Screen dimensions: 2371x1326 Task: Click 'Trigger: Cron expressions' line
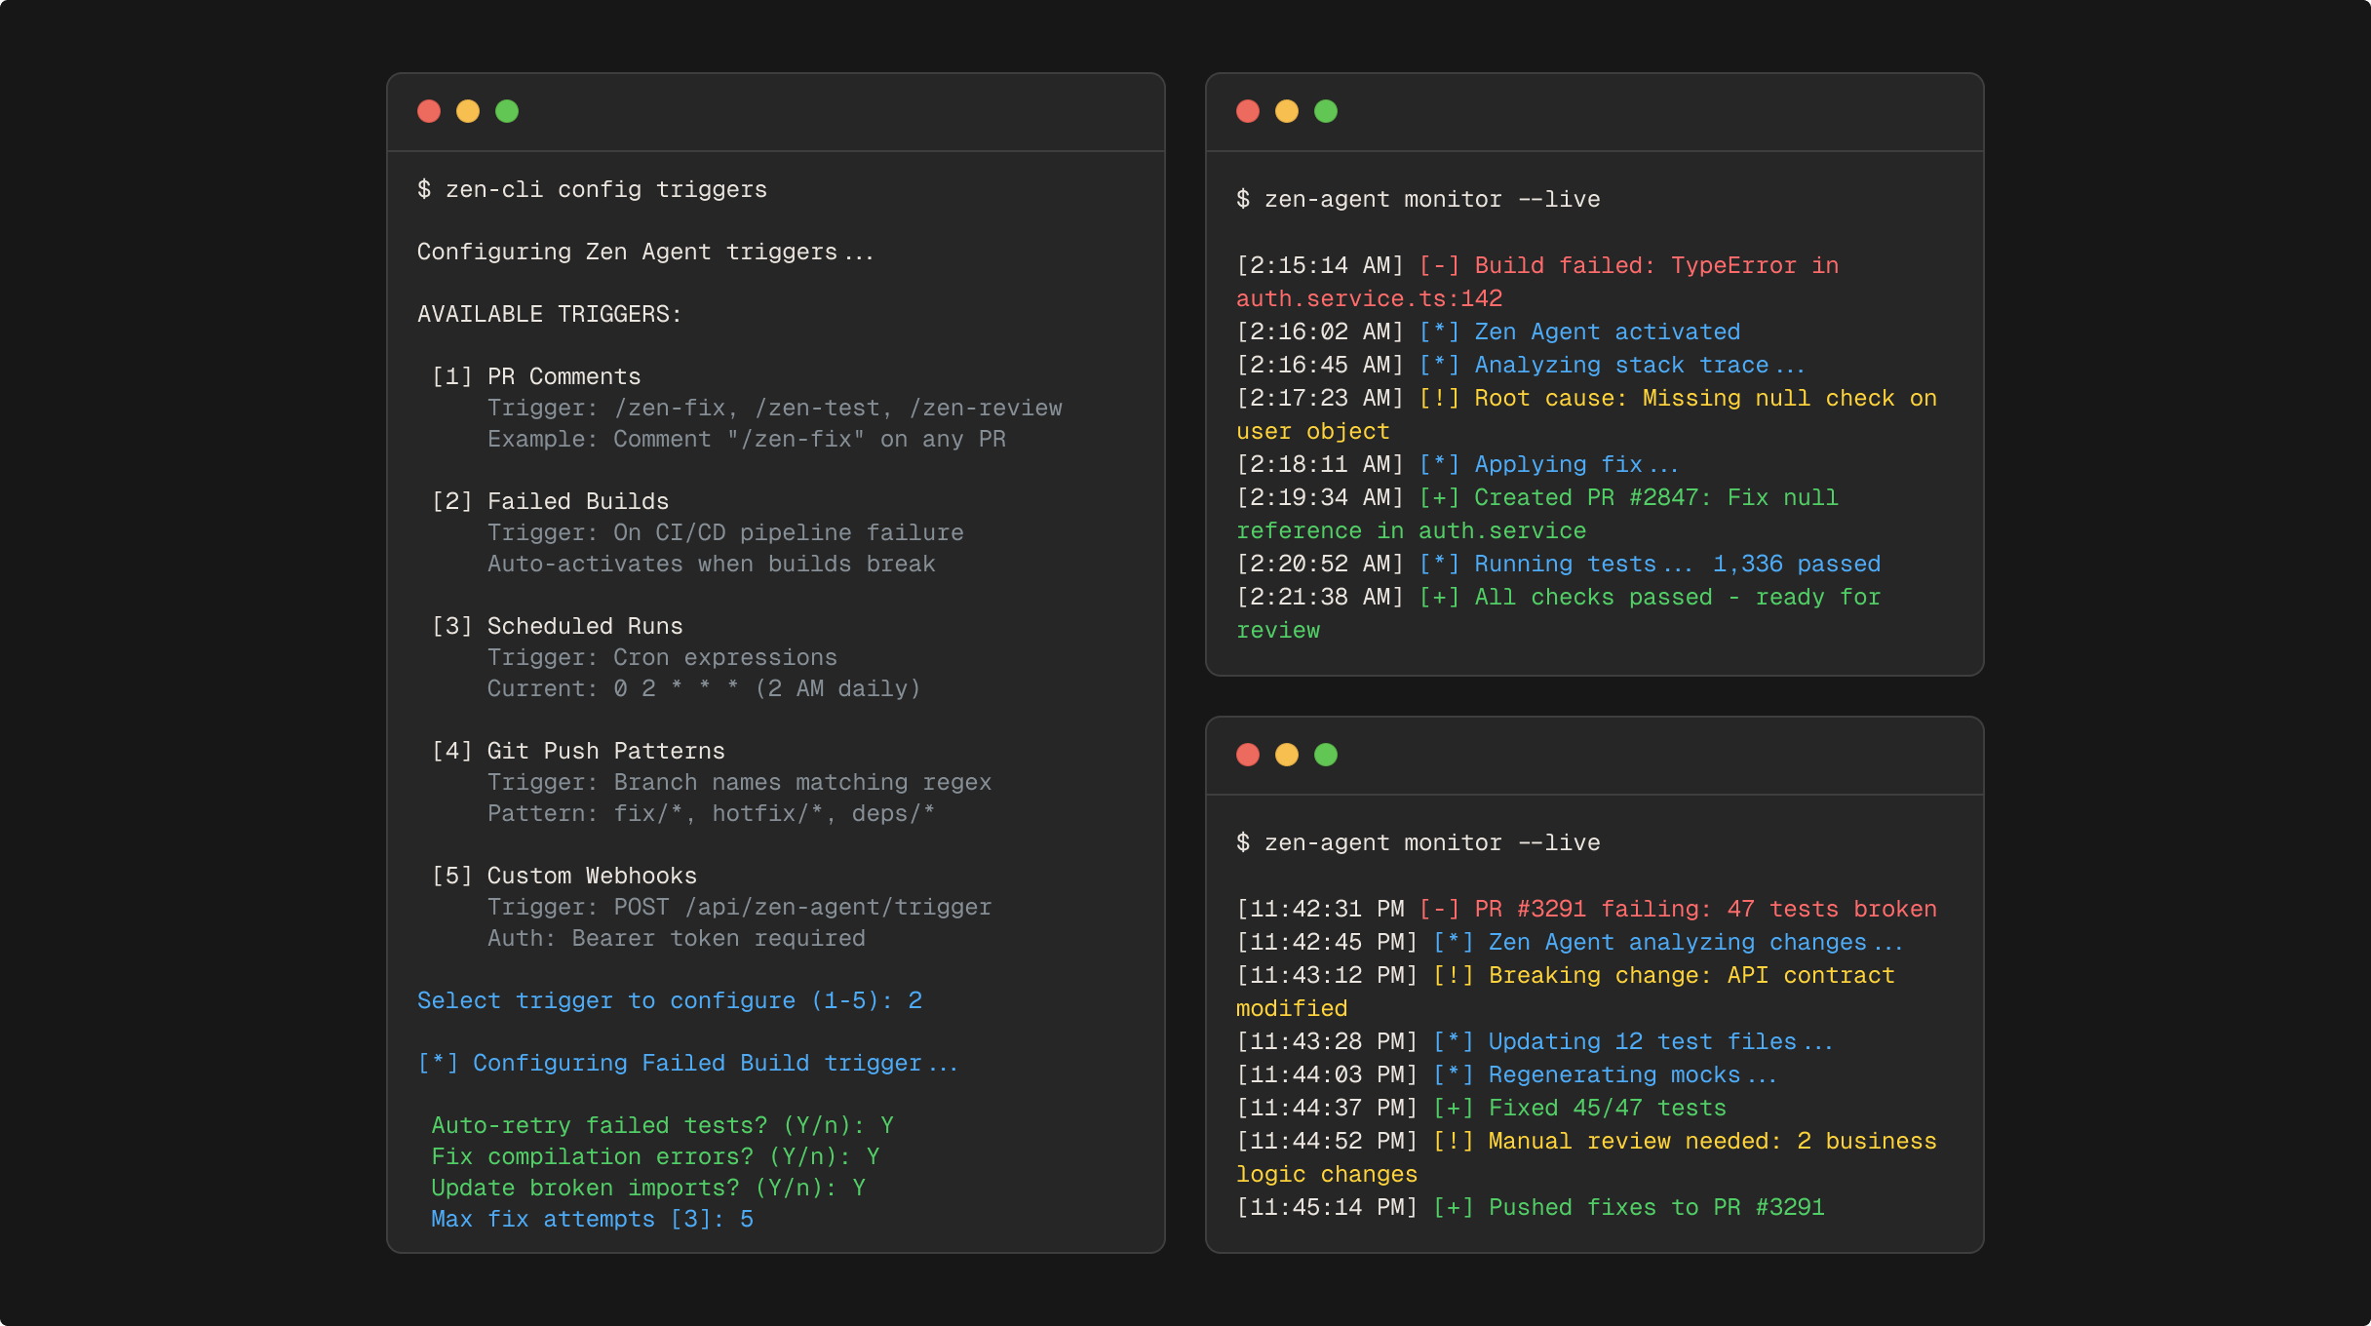tap(663, 657)
